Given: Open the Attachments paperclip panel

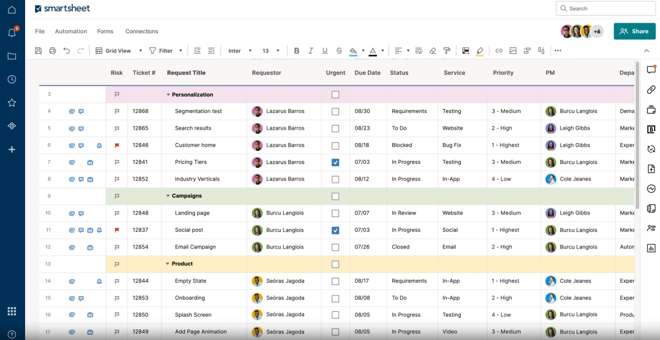Looking at the screenshot, I should (x=651, y=90).
